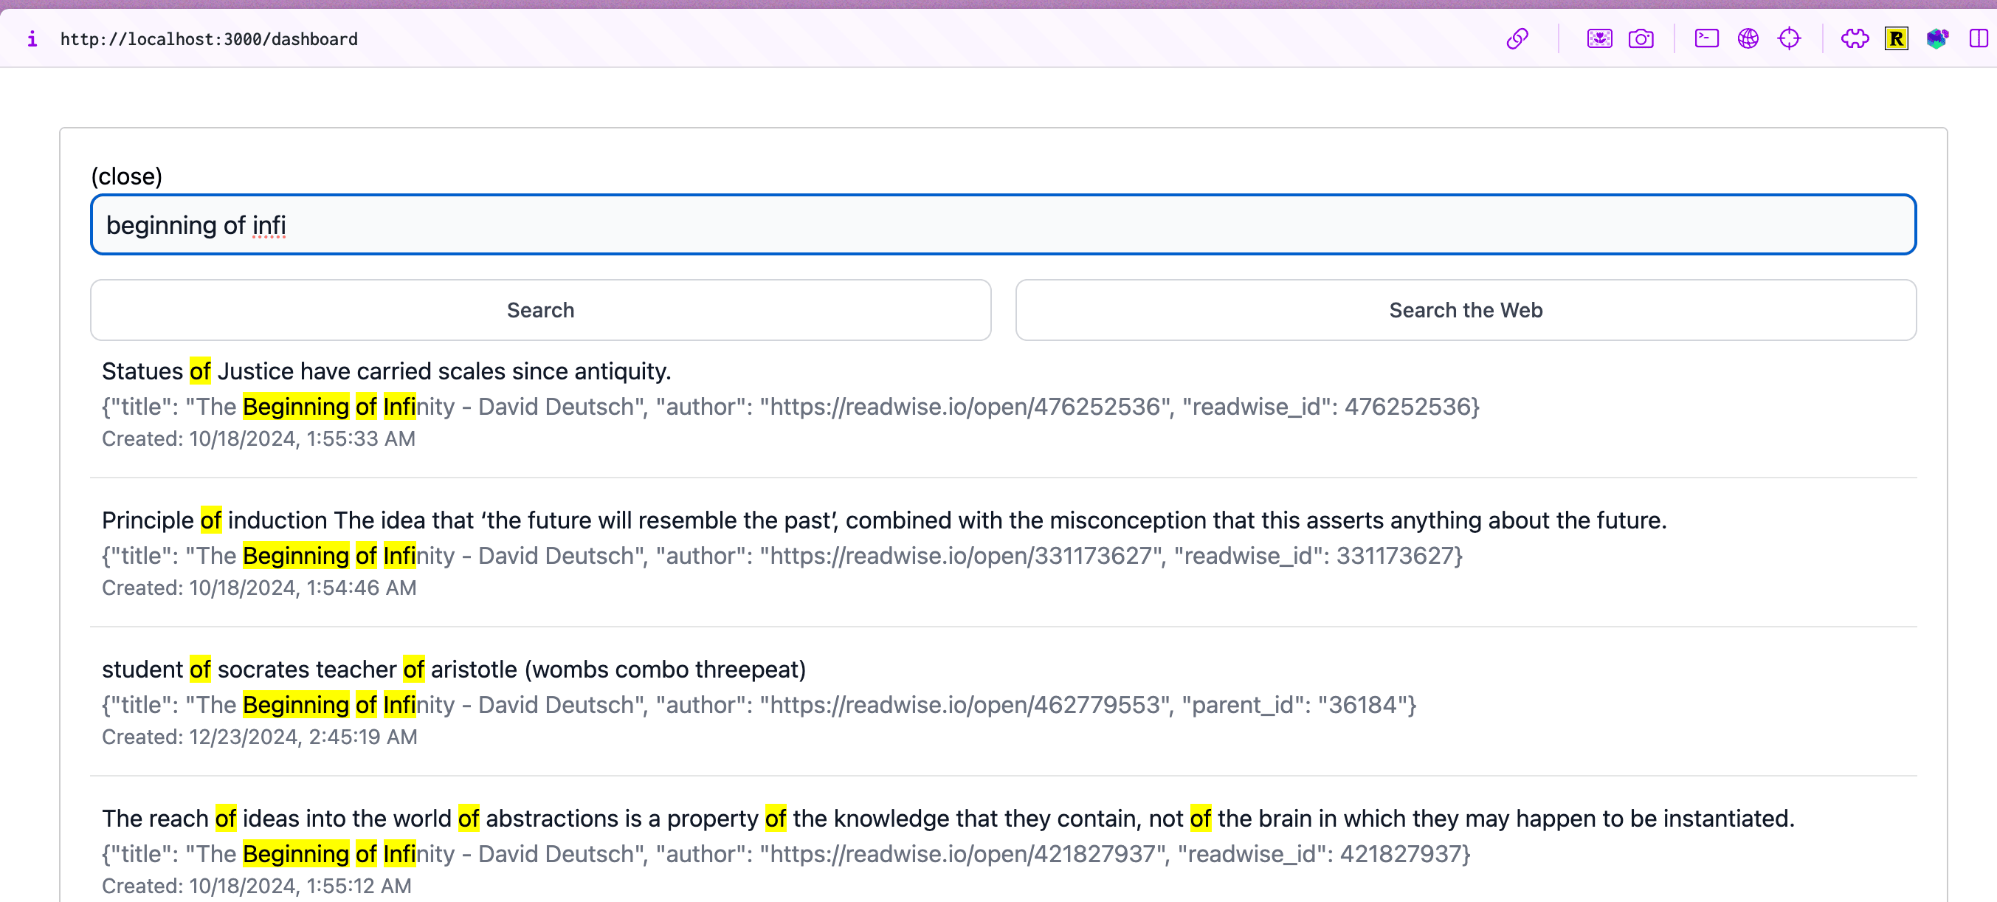Open the Principle of induction result
This screenshot has width=1997, height=902.
pos(883,520)
